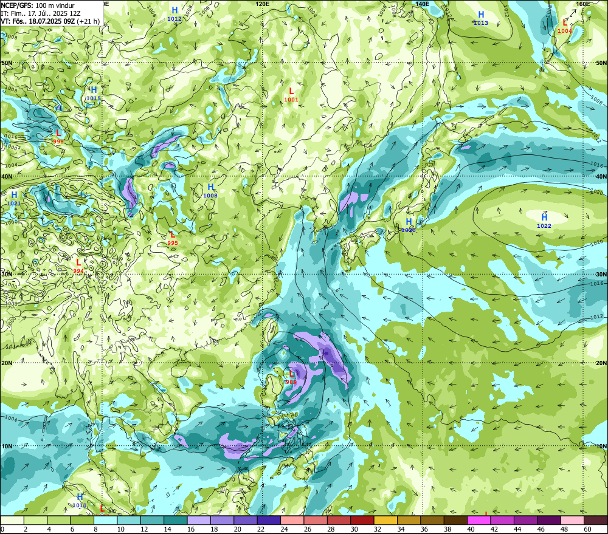The height and width of the screenshot is (534, 608).
Task: Click the high pressure marker H 1021
Action: 14,198
